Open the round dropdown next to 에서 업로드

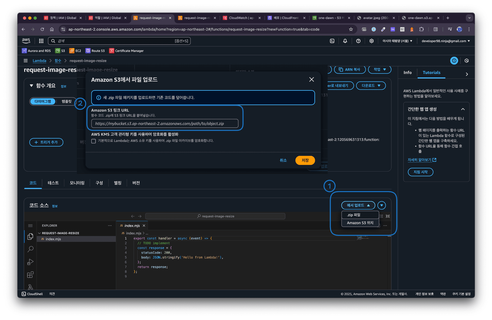[382, 205]
